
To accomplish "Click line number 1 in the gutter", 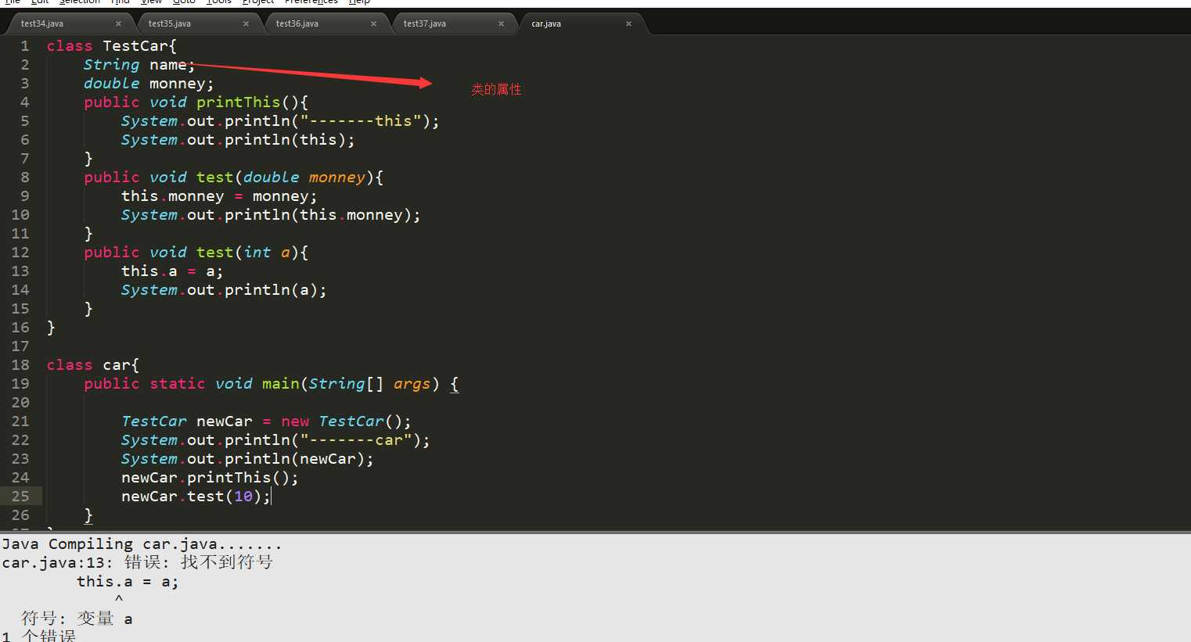I will [25, 46].
